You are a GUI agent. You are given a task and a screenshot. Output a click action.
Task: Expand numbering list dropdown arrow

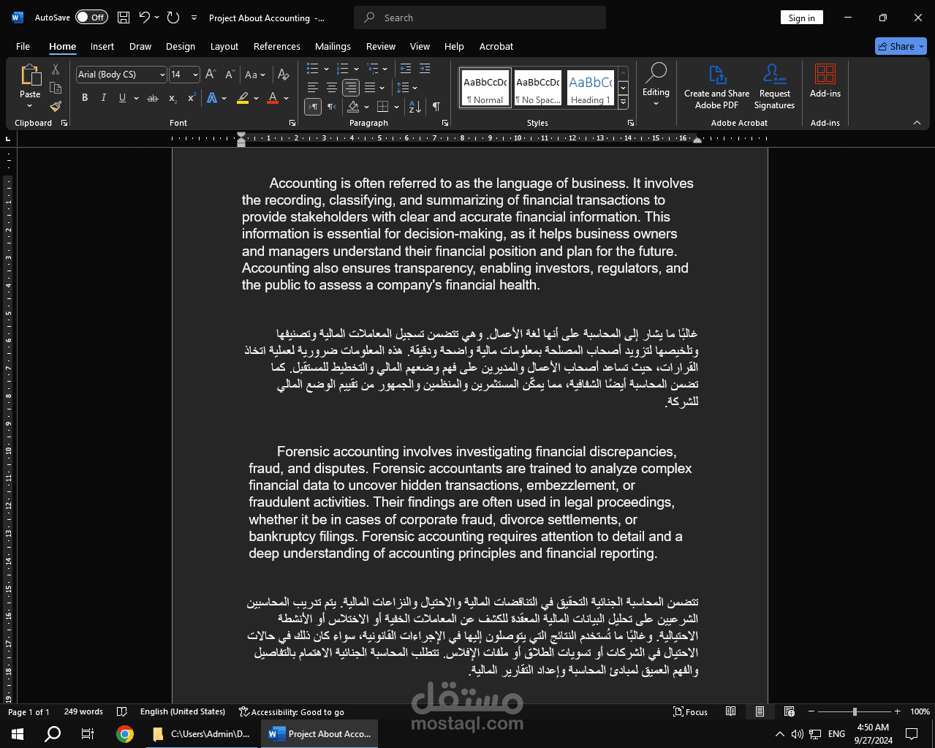coord(356,69)
